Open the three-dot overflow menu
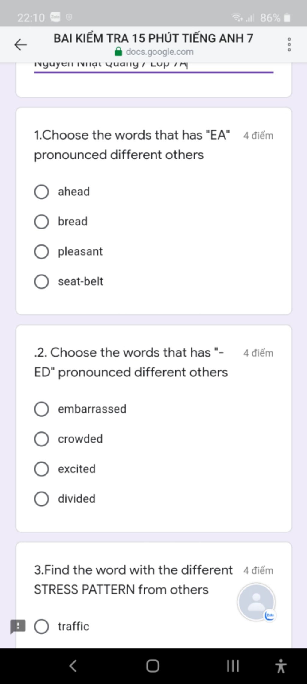307x684 pixels. pos(289,44)
